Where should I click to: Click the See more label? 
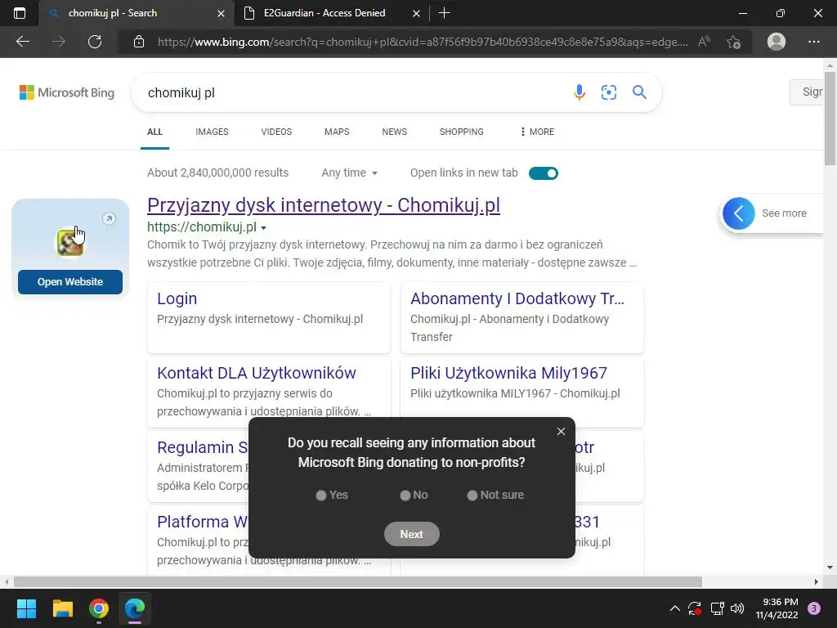click(784, 213)
